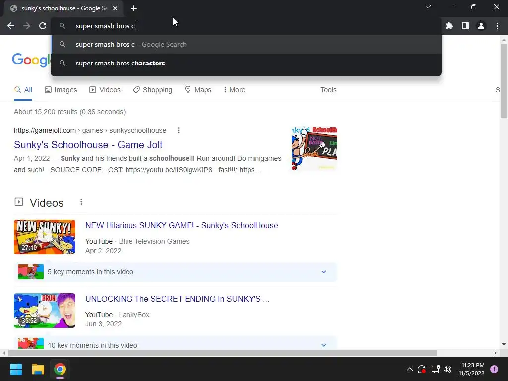This screenshot has width=508, height=381.
Task: Click the gamejolt.com result URL breadcrumb
Action: tap(90, 130)
